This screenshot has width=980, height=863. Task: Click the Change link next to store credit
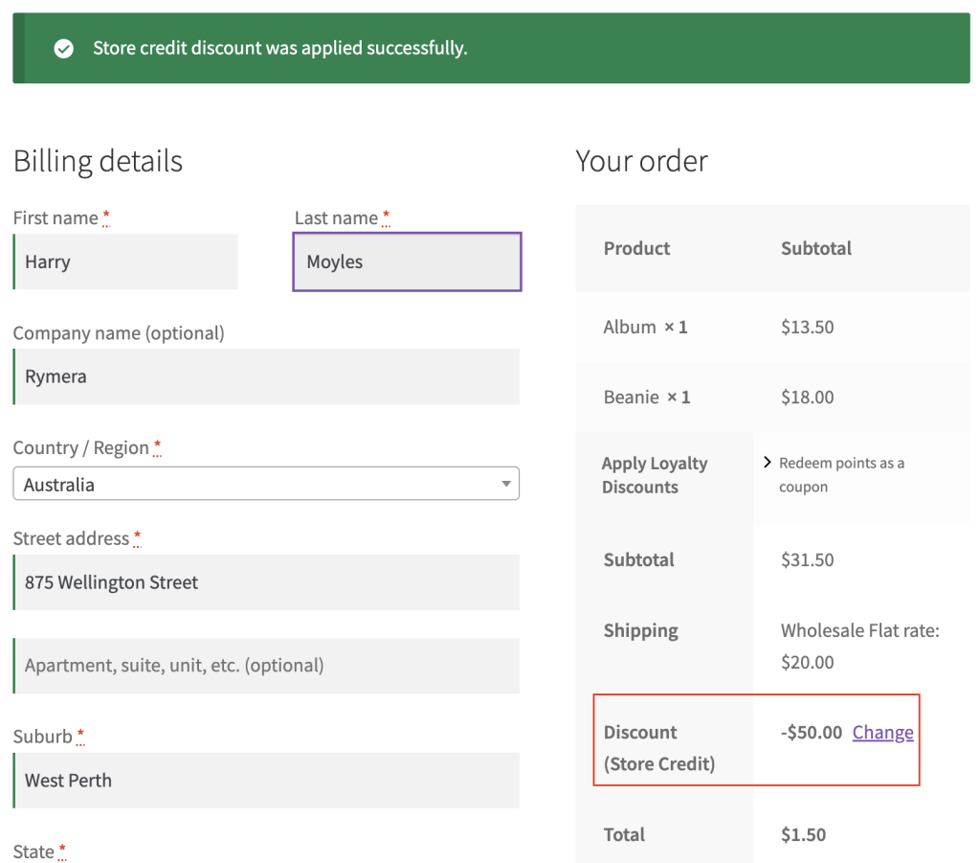882,733
